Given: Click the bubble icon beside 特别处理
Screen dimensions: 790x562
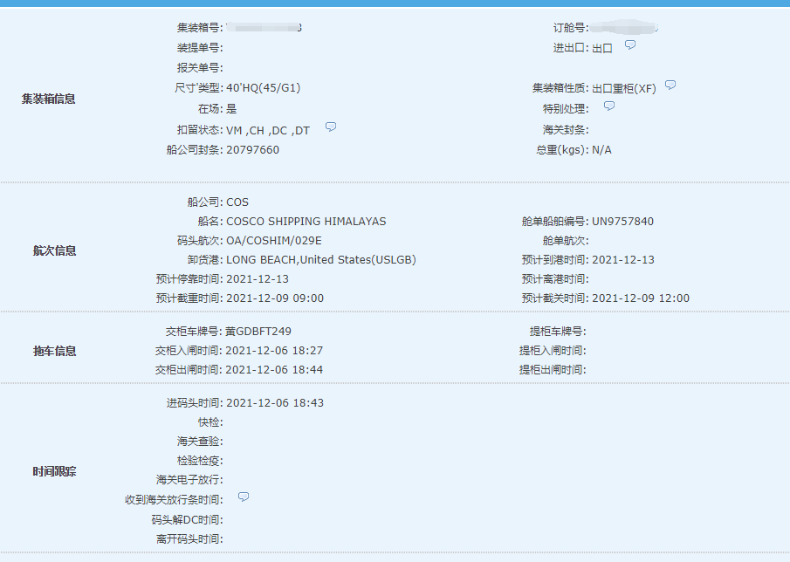Looking at the screenshot, I should coord(608,106).
